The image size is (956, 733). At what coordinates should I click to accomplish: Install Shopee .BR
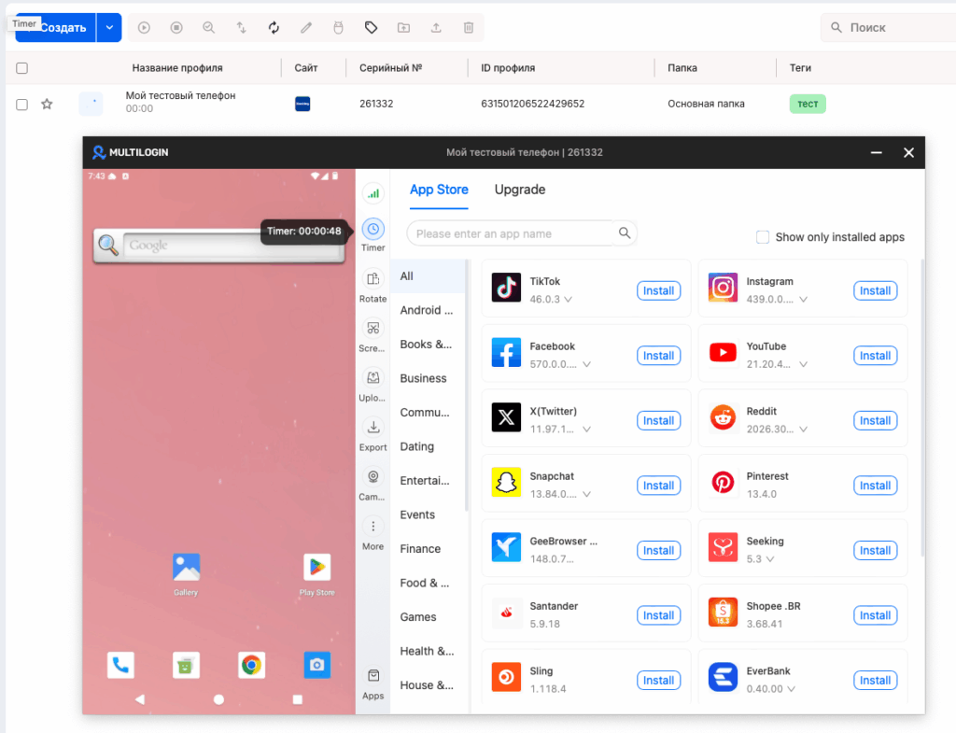pyautogui.click(x=875, y=615)
